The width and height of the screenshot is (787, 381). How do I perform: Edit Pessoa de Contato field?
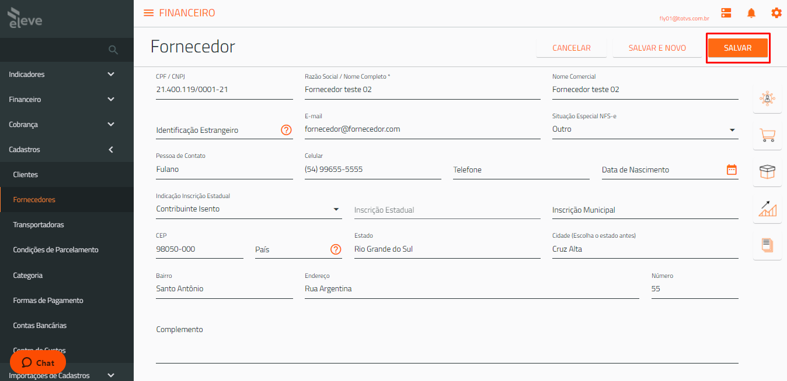click(x=224, y=170)
